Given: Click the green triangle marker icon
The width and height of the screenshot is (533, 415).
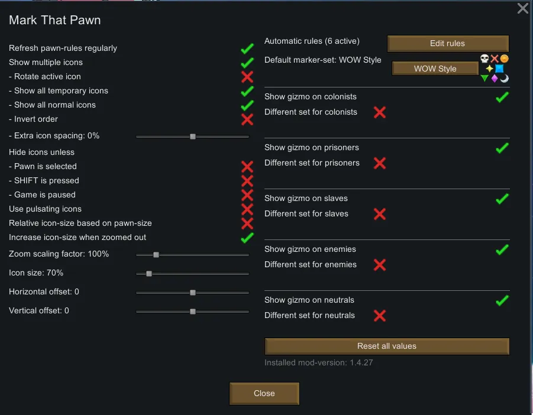Looking at the screenshot, I should click(x=484, y=78).
